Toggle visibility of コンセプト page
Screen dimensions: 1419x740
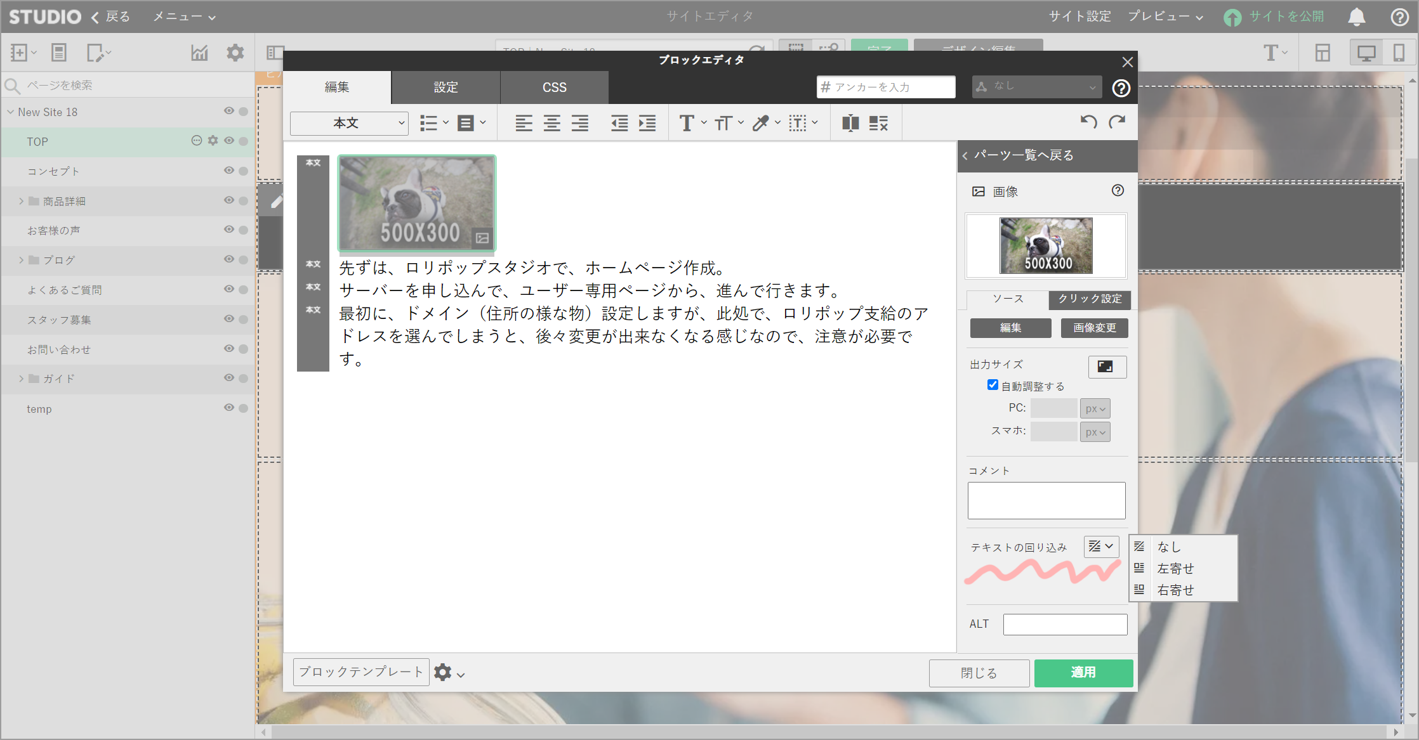coord(229,171)
